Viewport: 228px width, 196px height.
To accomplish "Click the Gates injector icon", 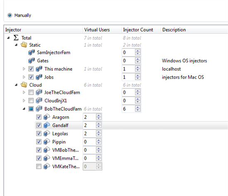I will [32, 61].
